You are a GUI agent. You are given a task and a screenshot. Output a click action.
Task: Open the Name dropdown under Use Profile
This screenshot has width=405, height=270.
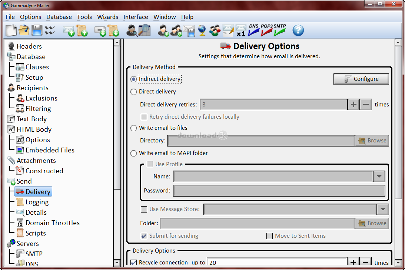[379, 177]
